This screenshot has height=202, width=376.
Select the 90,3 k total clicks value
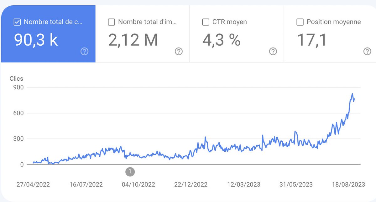(x=36, y=40)
